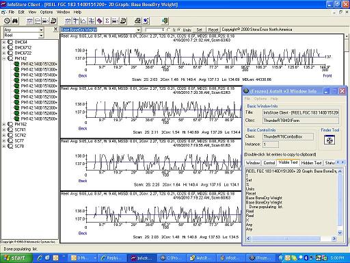Screen dimensions: 350x263
Task: Expand the 01MC6722 tree node
Action: (4, 53)
